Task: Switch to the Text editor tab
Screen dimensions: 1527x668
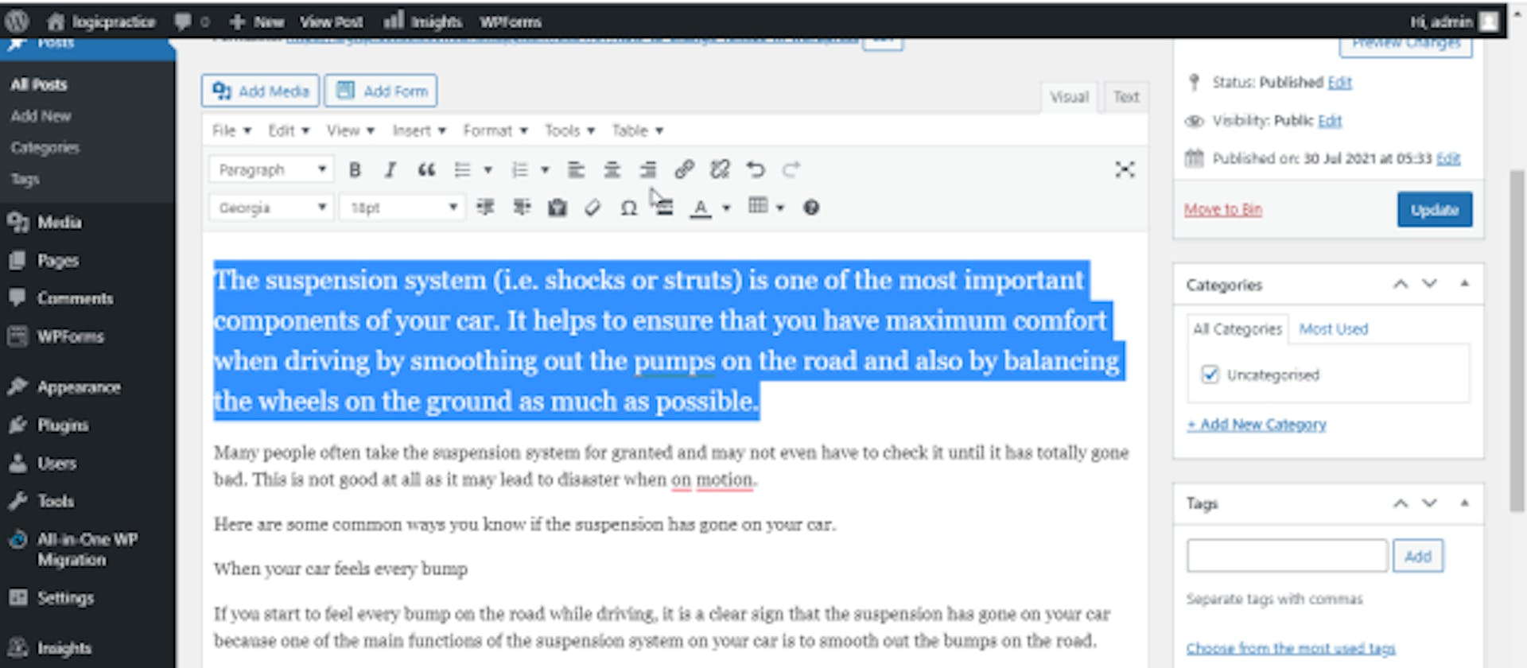Action: tap(1125, 97)
